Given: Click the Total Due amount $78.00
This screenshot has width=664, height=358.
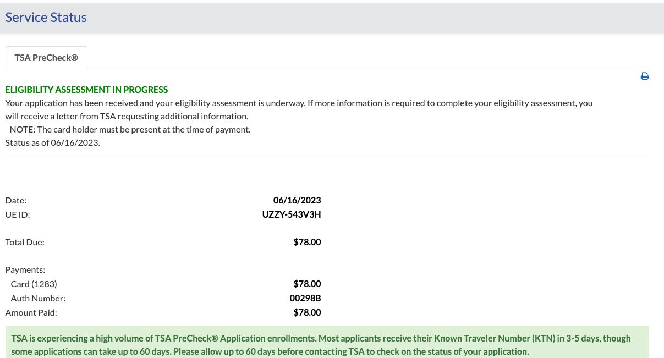Looking at the screenshot, I should pos(308,242).
